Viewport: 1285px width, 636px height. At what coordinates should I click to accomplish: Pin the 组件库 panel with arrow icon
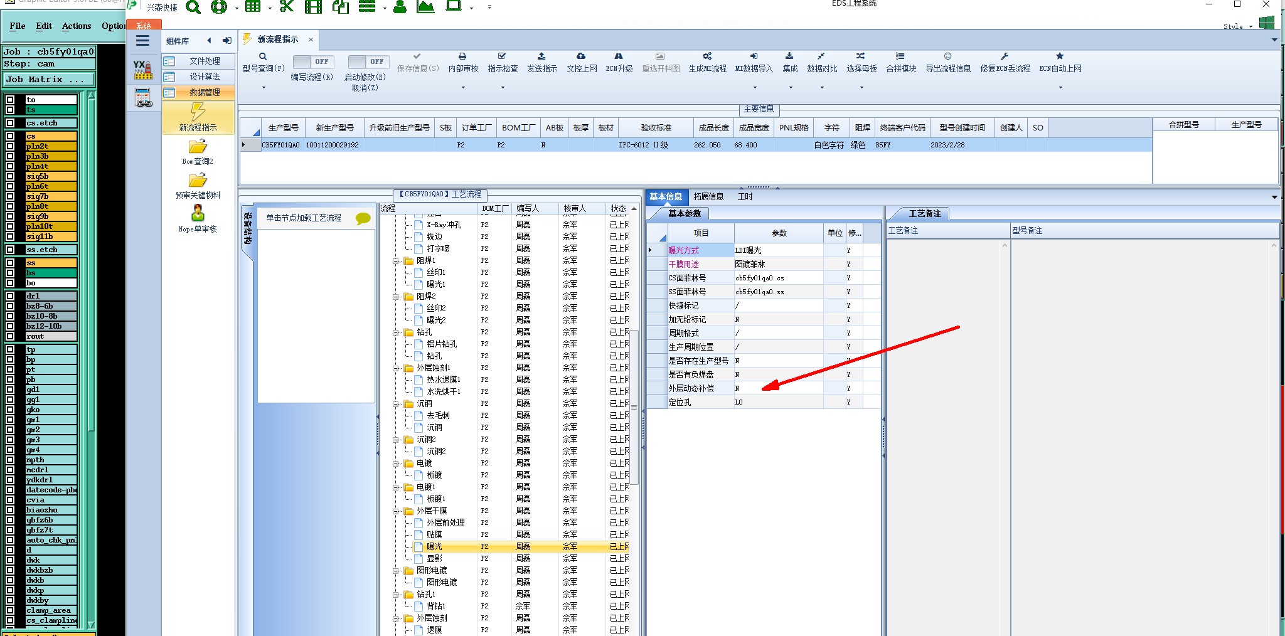click(227, 41)
